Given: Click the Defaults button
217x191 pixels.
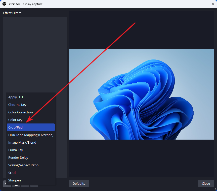Looking at the screenshot, I should coord(79,183).
